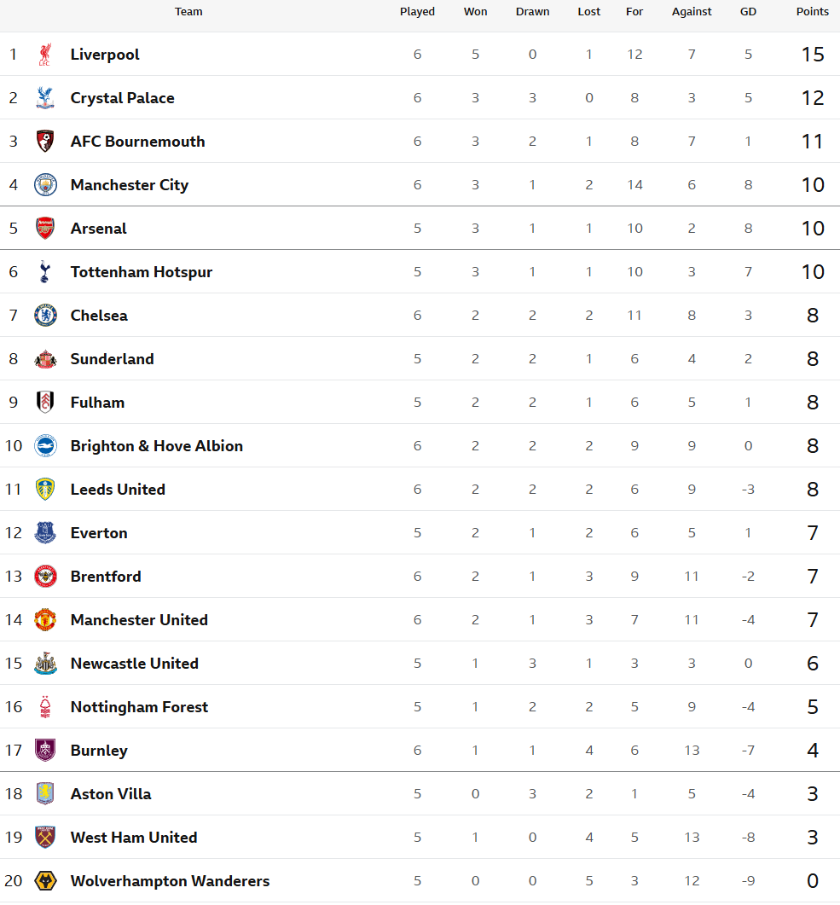
Task: Select the Chelsea lion badge
Action: pos(45,315)
